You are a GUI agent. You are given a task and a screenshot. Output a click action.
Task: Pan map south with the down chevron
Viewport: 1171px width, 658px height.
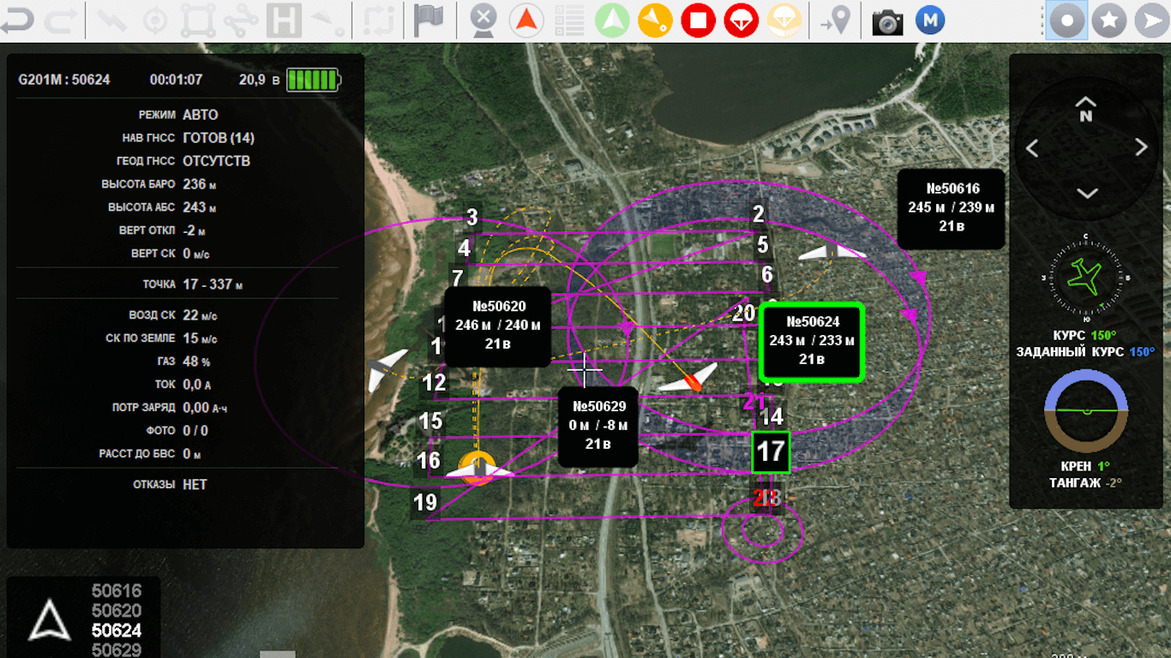tap(1086, 194)
